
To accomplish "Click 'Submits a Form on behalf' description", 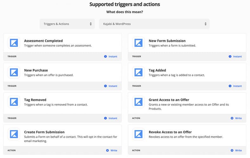I will 71,139.
